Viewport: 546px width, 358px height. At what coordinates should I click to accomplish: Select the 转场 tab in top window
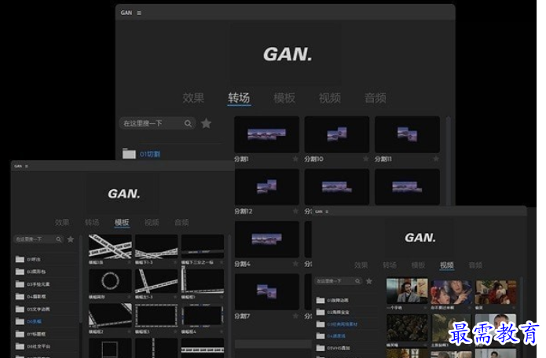(x=239, y=98)
